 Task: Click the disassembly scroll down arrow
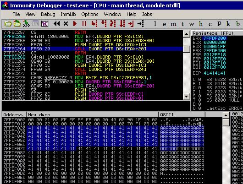point(187,97)
